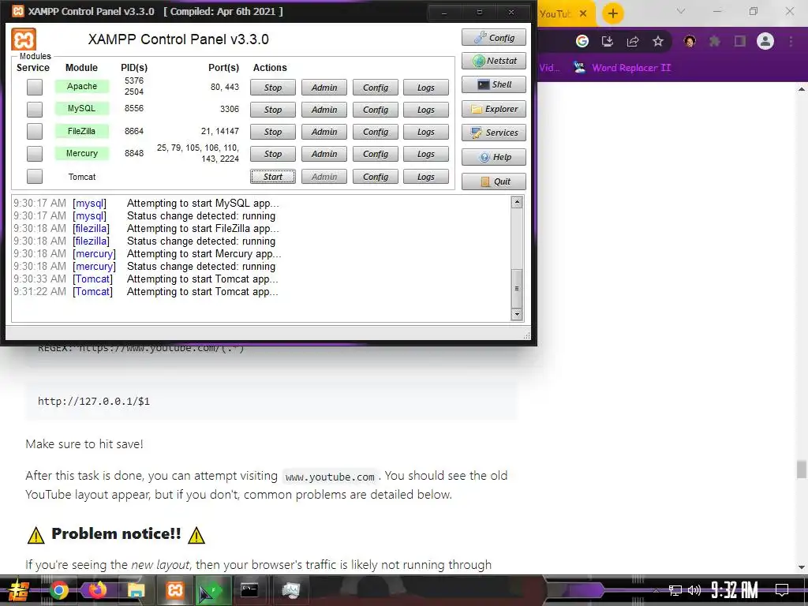Stop the MySQL module
The image size is (808, 606).
272,110
